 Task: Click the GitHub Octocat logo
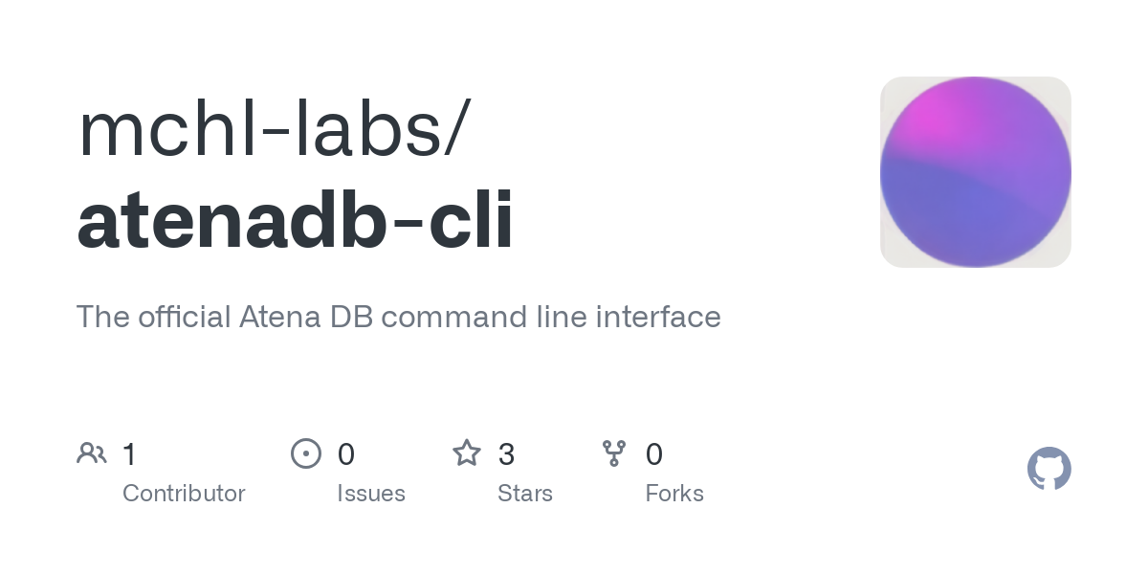[1049, 469]
